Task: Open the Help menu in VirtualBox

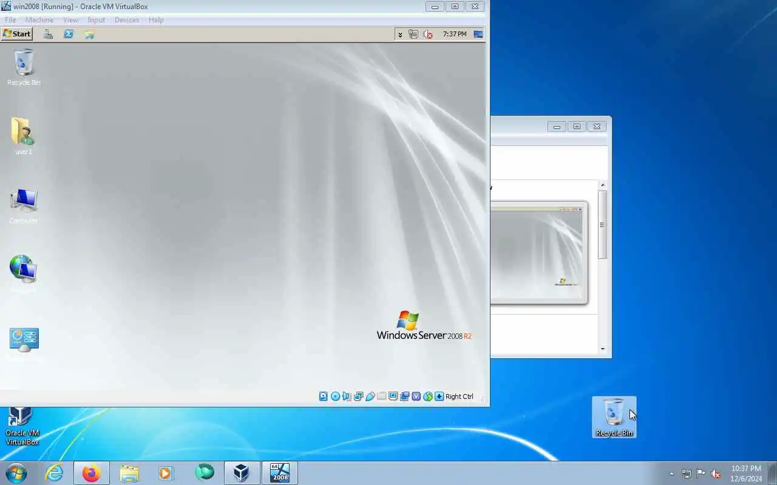Action: 156,20
